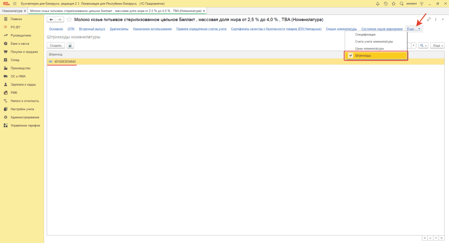Get link to this form via chain icon
This screenshot has width=449, height=243.
click(429, 19)
